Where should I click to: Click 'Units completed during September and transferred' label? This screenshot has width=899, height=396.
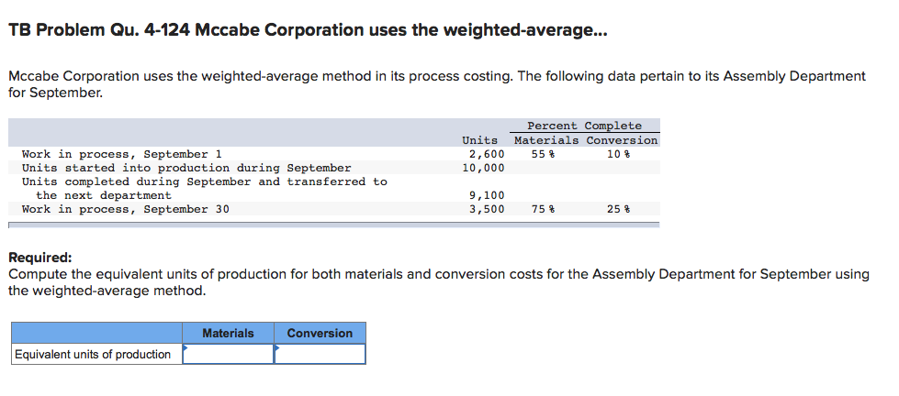click(204, 181)
